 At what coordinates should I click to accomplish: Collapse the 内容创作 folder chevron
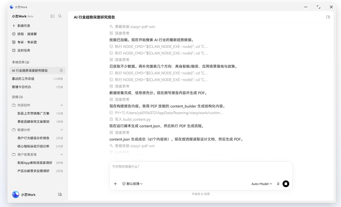tap(62, 105)
